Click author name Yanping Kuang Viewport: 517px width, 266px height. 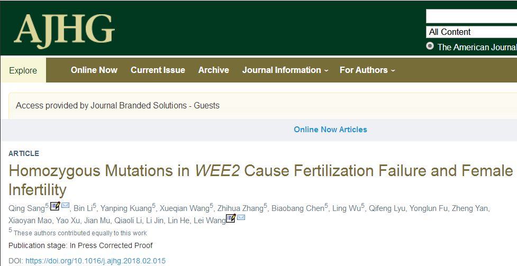(126, 209)
